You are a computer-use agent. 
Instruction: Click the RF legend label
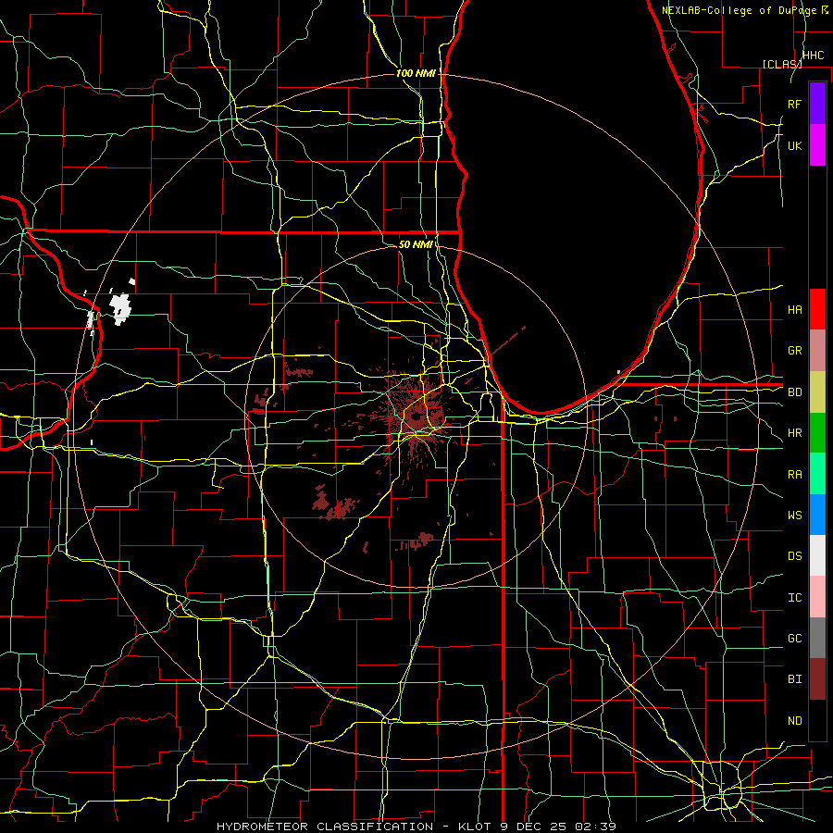coord(794,104)
